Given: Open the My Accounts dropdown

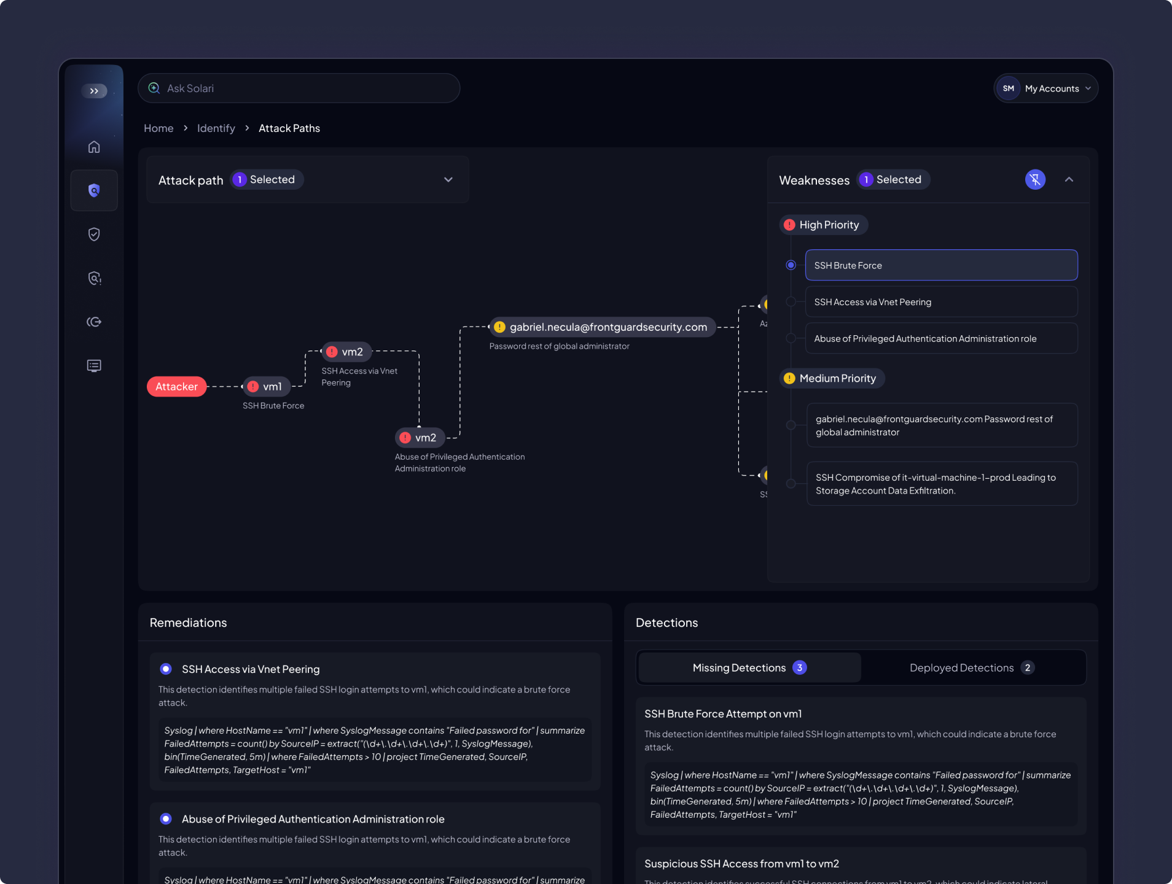Looking at the screenshot, I should pyautogui.click(x=1045, y=88).
